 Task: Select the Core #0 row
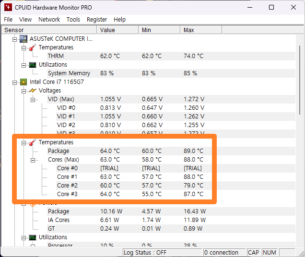[176, 168]
